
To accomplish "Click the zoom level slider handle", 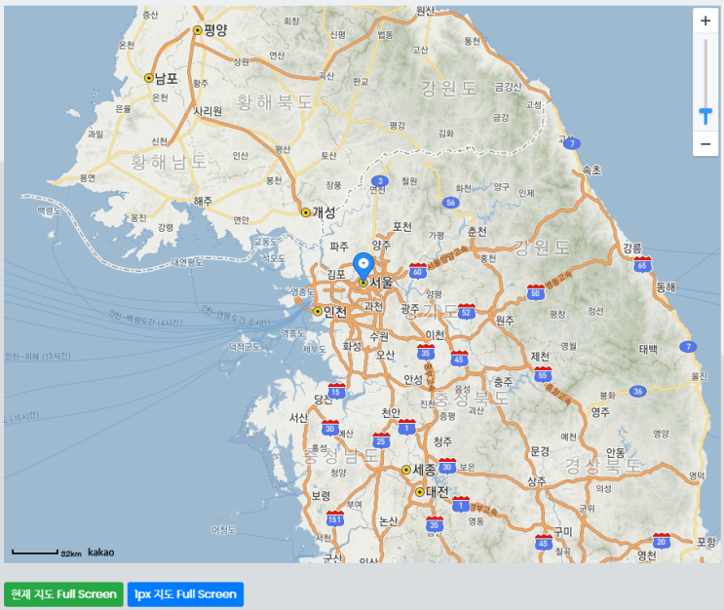I will 705,116.
